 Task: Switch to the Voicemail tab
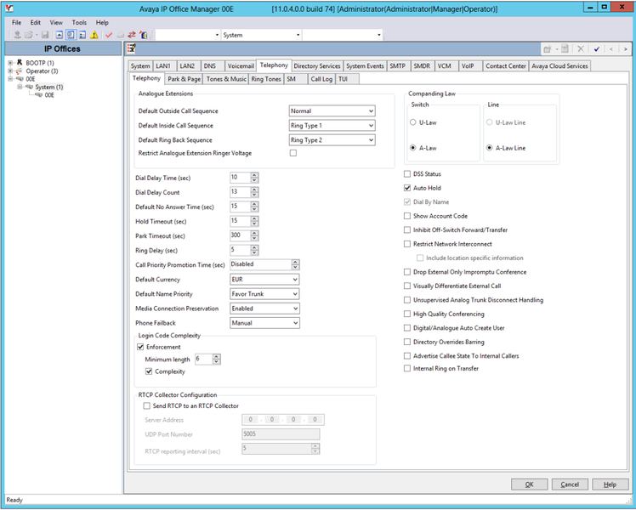point(241,66)
